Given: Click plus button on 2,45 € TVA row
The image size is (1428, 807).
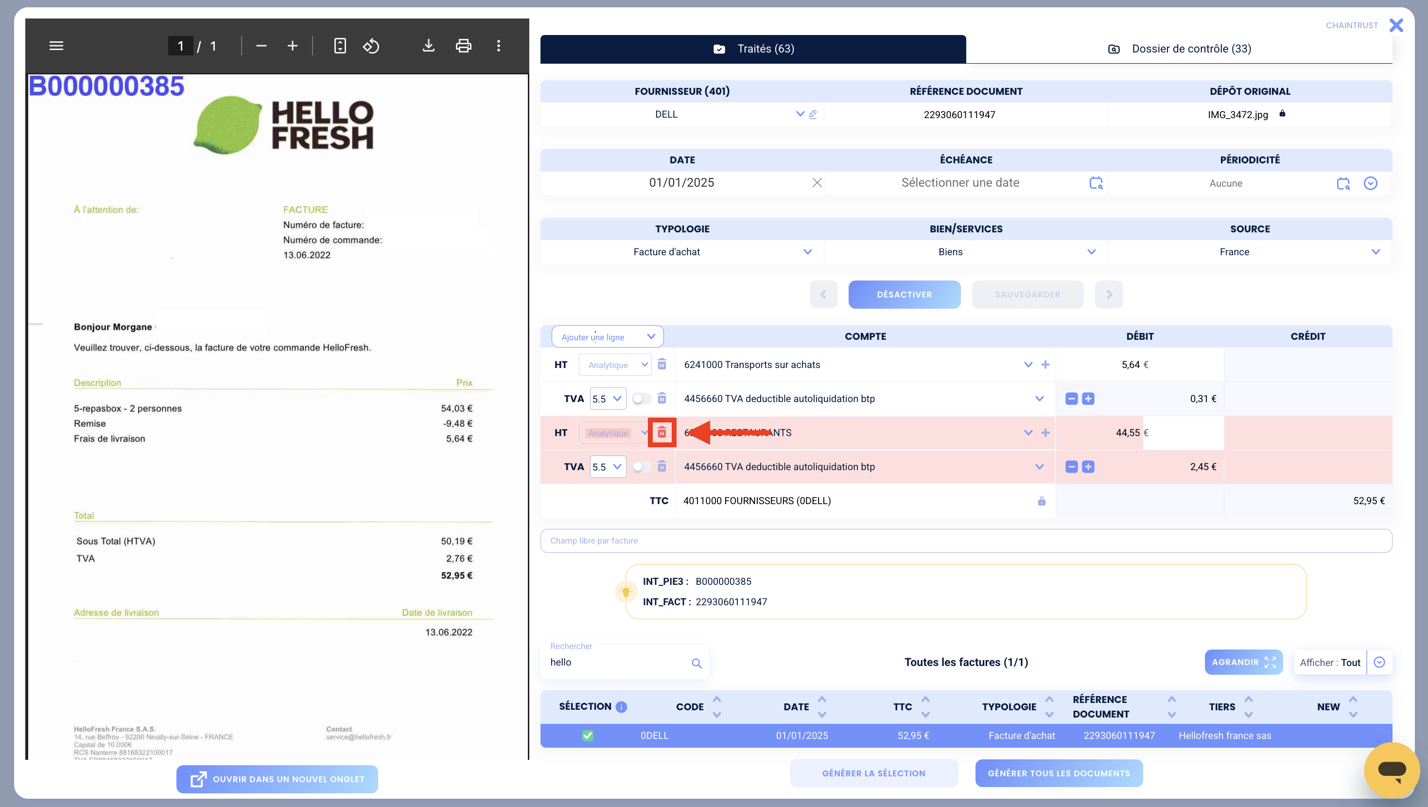Looking at the screenshot, I should (x=1088, y=467).
